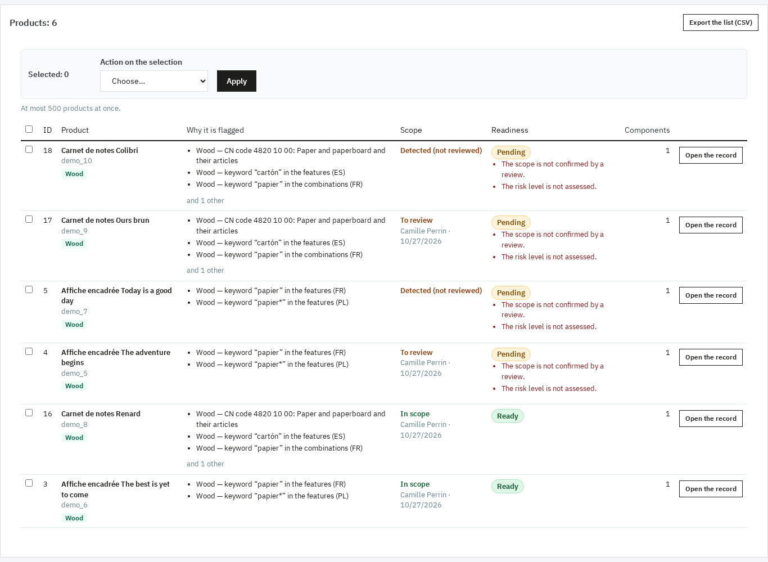The height and width of the screenshot is (562, 768).
Task: Click the SKU text demo_5
Action: [74, 374]
